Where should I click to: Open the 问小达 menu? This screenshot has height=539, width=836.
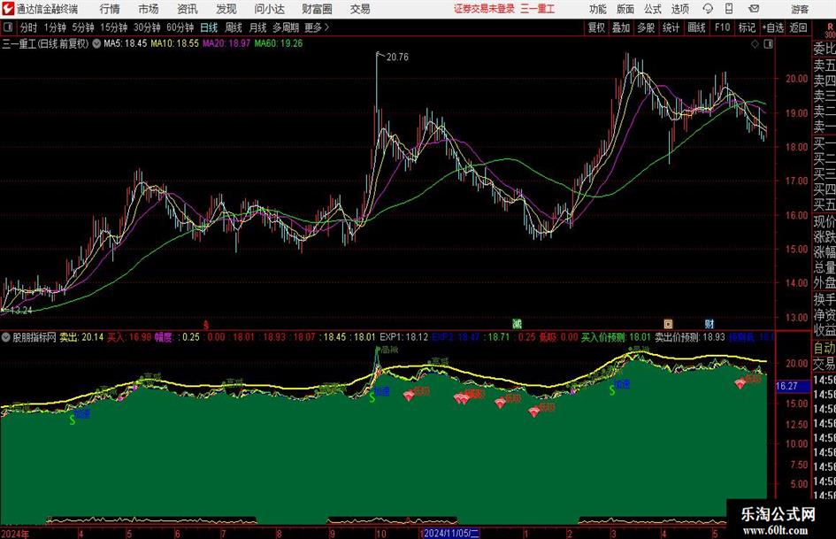(269, 9)
